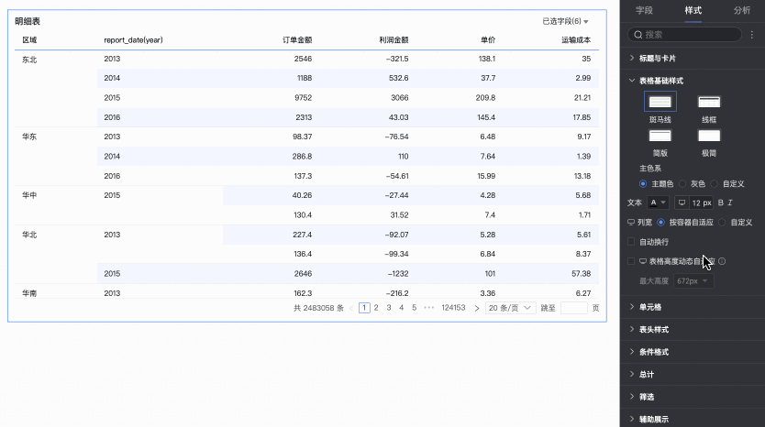The image size is (765, 427).
Task: Click the pagination ellipsis to jump pages
Action: coord(429,308)
